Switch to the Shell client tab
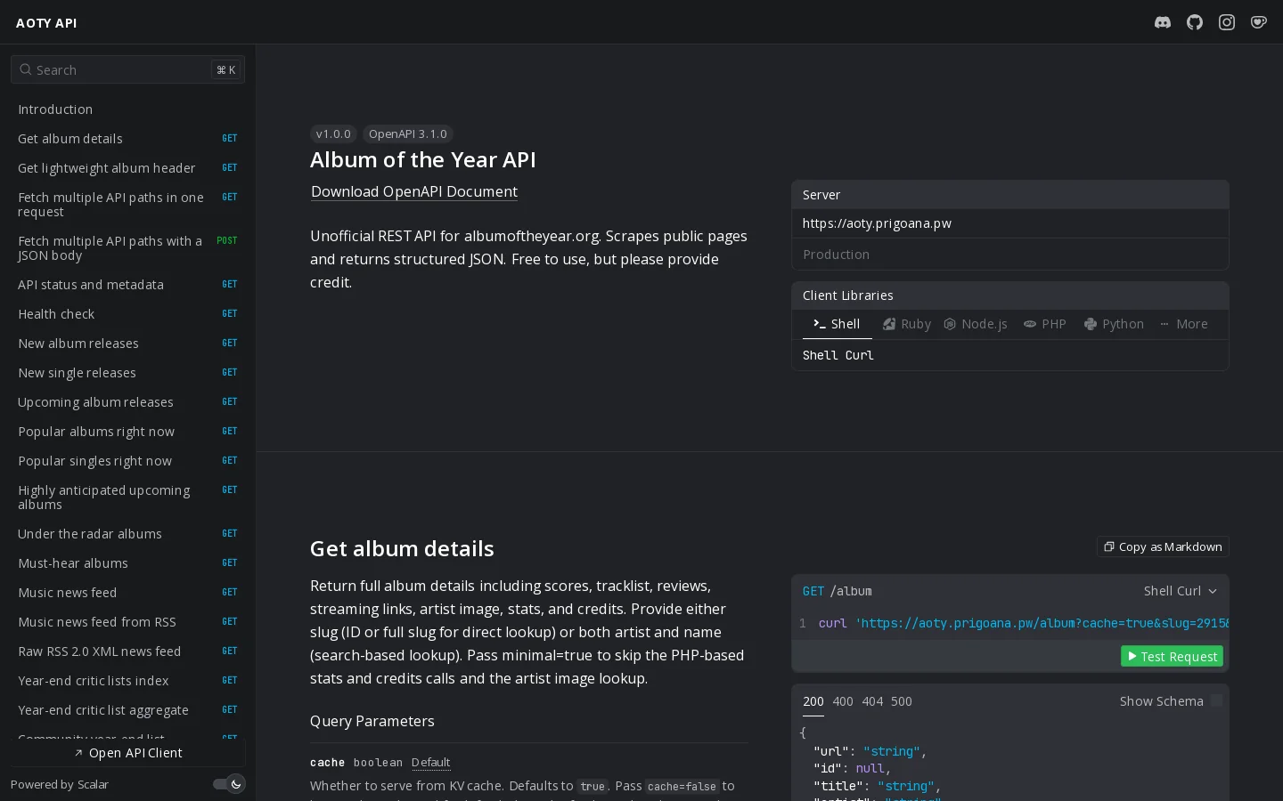Image resolution: width=1283 pixels, height=801 pixels. 837,324
